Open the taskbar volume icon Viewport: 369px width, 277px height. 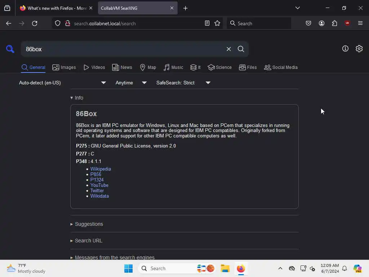(312, 268)
